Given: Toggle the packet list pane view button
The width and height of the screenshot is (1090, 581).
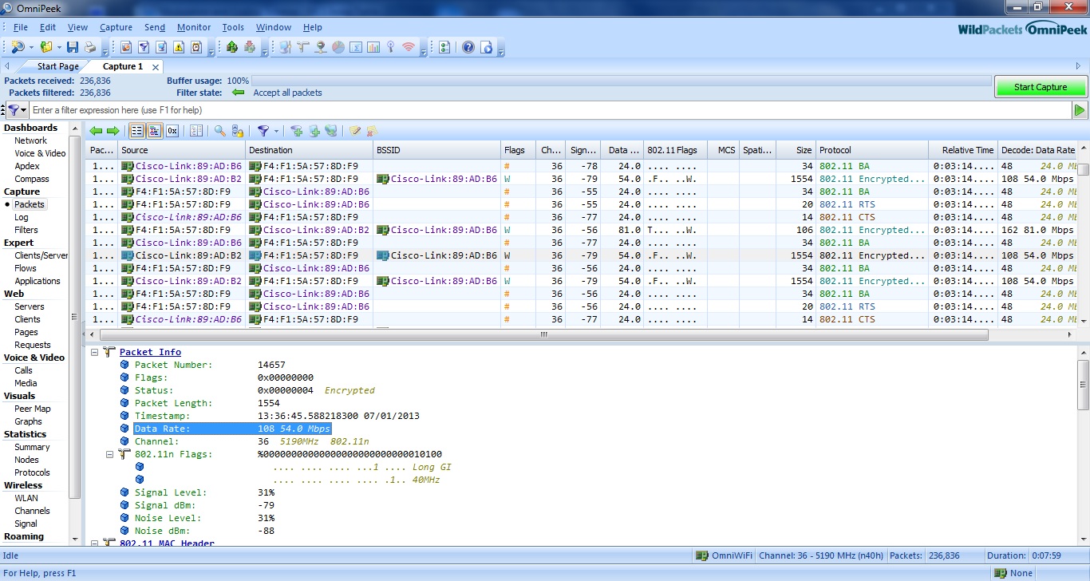Looking at the screenshot, I should (137, 131).
